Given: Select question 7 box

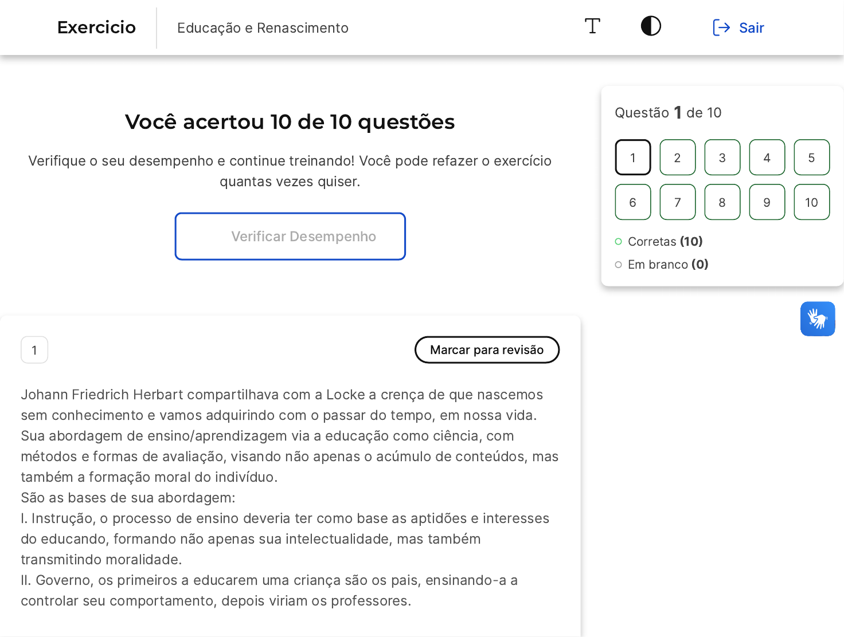Looking at the screenshot, I should click(677, 202).
